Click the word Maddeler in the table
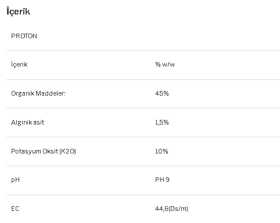The width and height of the screenshot is (280, 223). (51, 93)
